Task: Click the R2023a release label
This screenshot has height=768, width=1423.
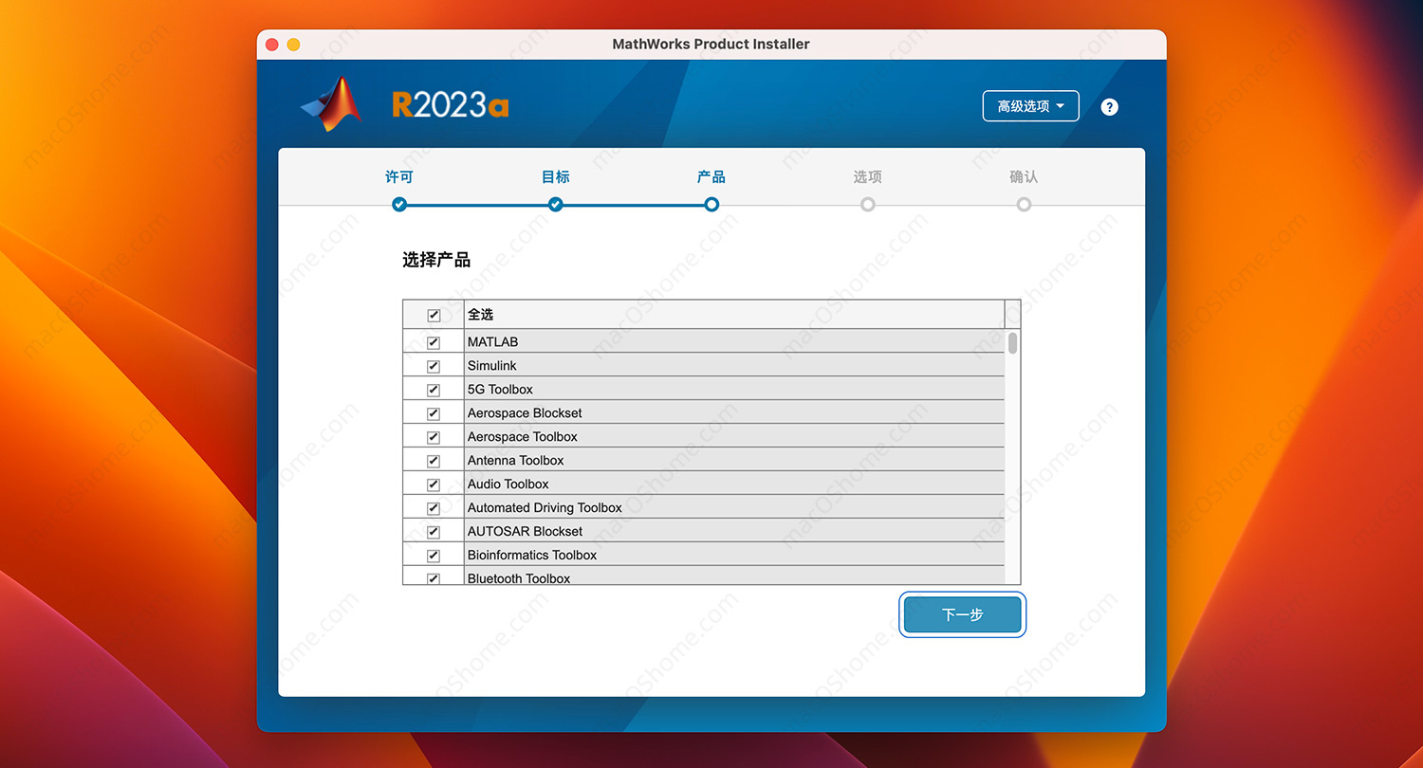Action: tap(451, 104)
